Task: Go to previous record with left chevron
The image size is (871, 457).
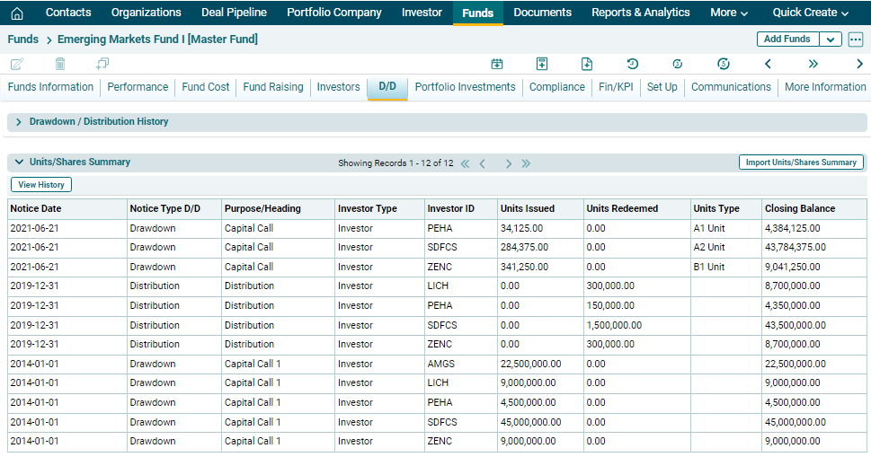Action: (x=768, y=64)
